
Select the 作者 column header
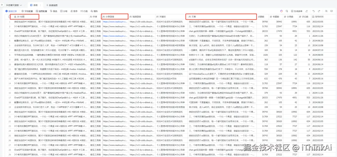pyautogui.click(x=95, y=17)
